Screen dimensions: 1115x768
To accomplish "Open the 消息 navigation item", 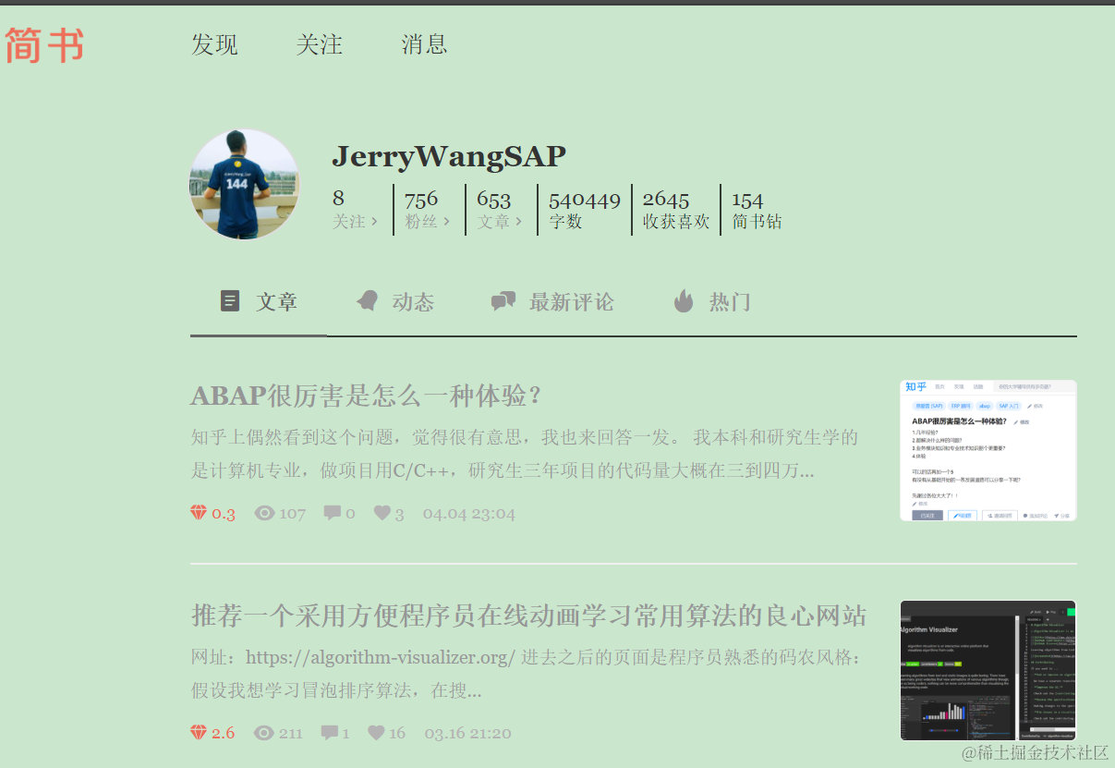I will 424,43.
